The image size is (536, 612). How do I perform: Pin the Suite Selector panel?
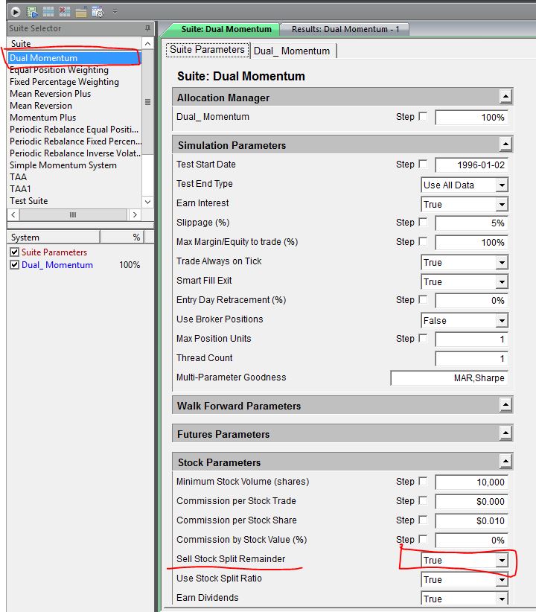(147, 28)
